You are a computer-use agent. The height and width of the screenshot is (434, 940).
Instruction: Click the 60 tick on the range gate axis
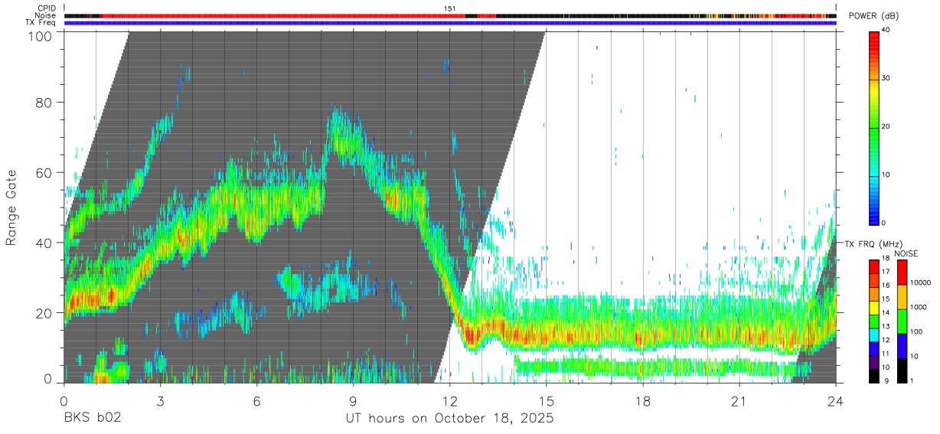tap(44, 172)
